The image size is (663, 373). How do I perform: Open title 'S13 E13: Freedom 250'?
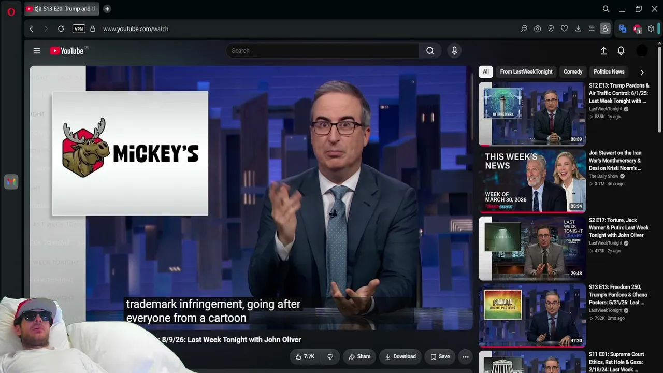click(x=617, y=295)
